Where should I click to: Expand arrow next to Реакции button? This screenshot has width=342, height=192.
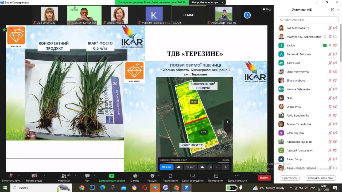pyautogui.click(x=158, y=176)
